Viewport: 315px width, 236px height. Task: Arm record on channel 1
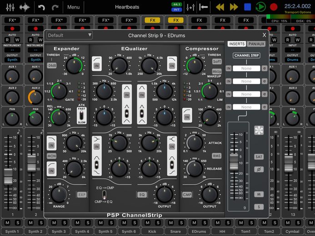click(12, 29)
